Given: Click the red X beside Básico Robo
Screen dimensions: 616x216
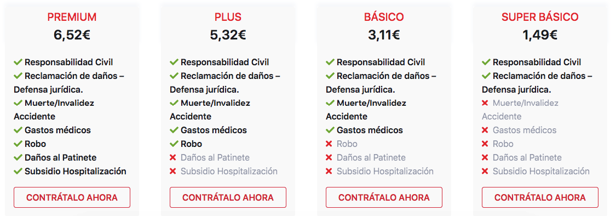Looking at the screenshot, I should (329, 144).
